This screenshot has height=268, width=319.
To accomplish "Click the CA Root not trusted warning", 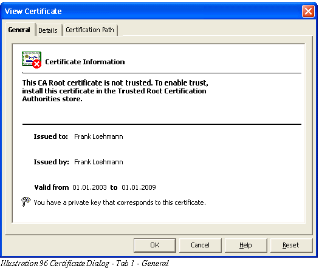I will (115, 91).
